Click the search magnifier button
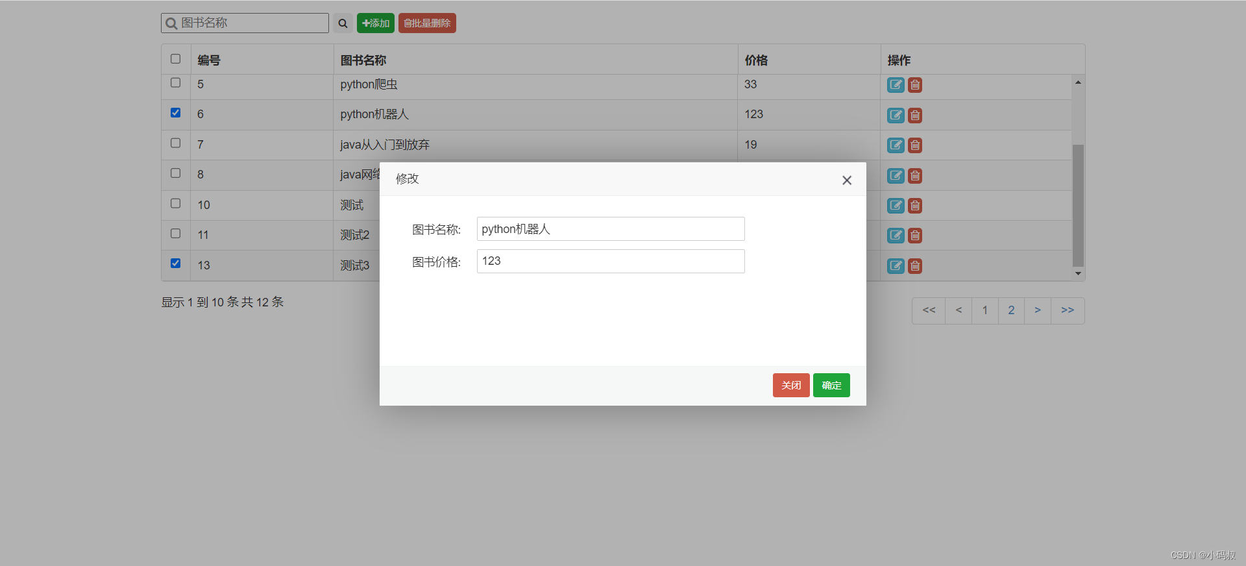The image size is (1246, 566). (x=343, y=23)
